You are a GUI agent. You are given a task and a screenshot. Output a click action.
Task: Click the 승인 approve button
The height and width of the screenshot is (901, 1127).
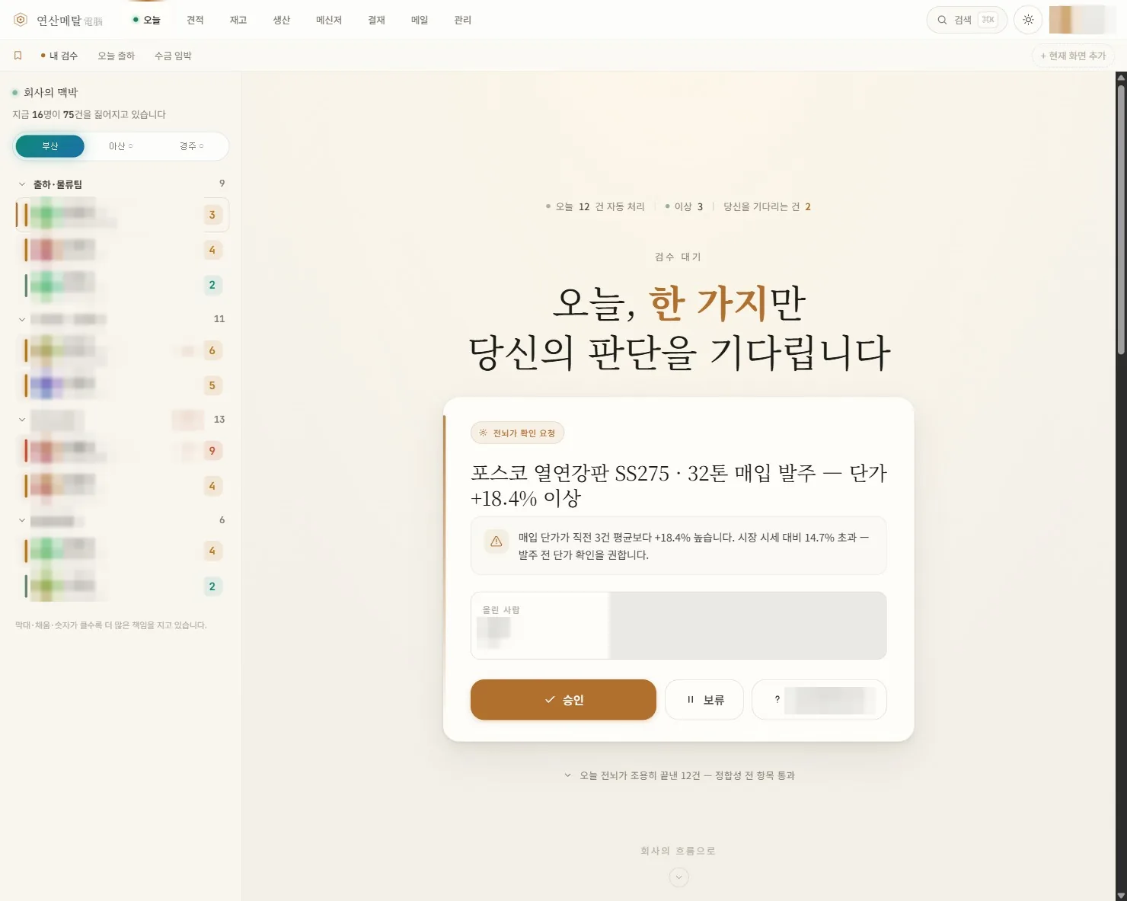coord(563,700)
